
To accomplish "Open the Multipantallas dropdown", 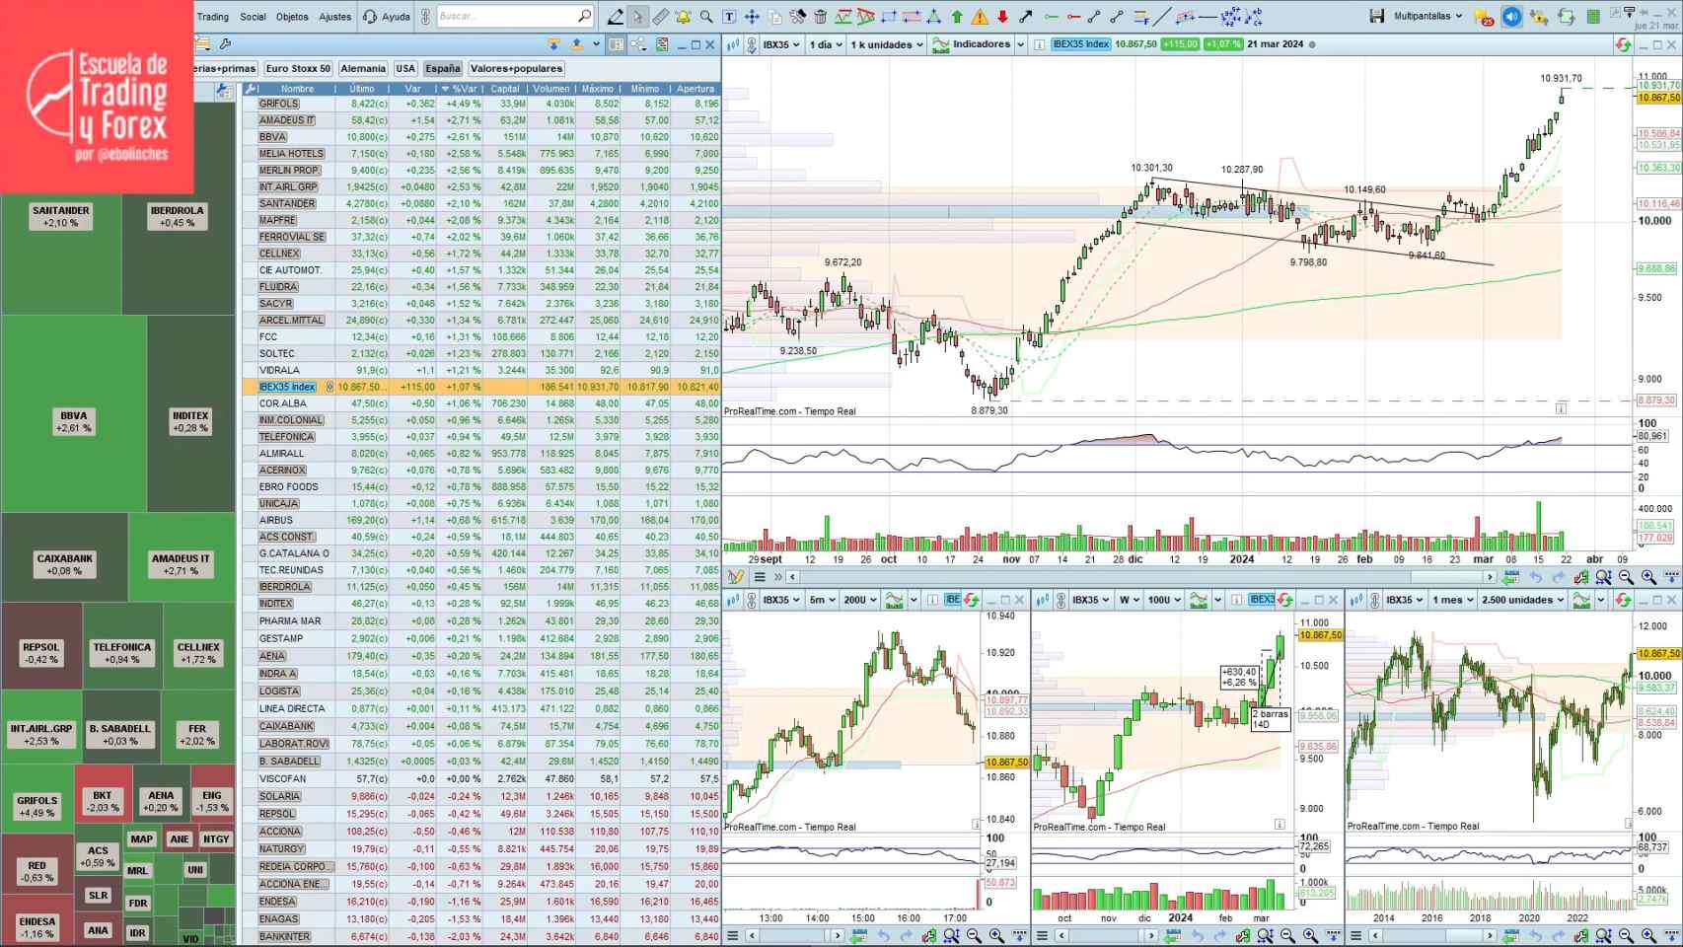I will [x=1428, y=16].
